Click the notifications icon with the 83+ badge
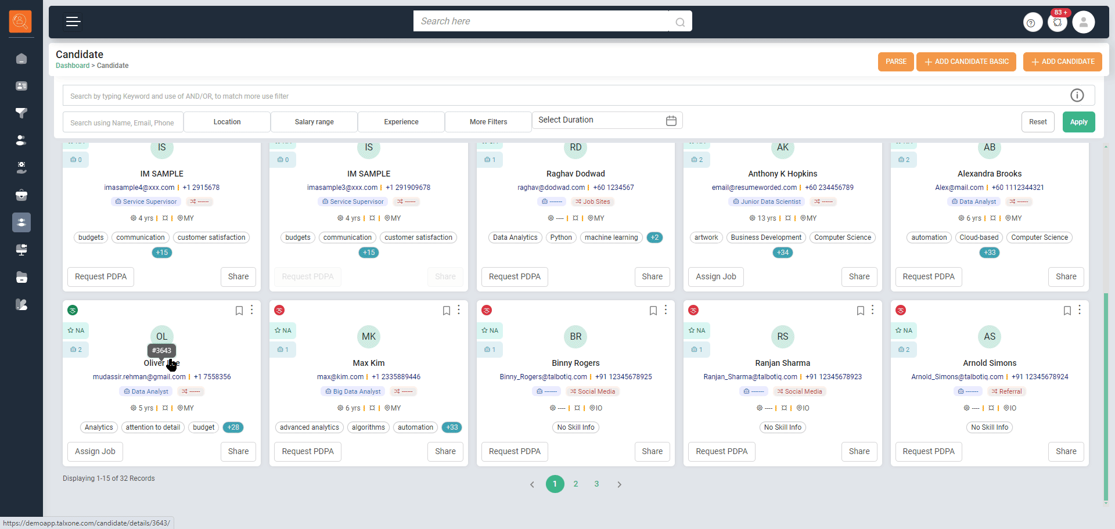Image resolution: width=1115 pixels, height=529 pixels. [x=1058, y=23]
